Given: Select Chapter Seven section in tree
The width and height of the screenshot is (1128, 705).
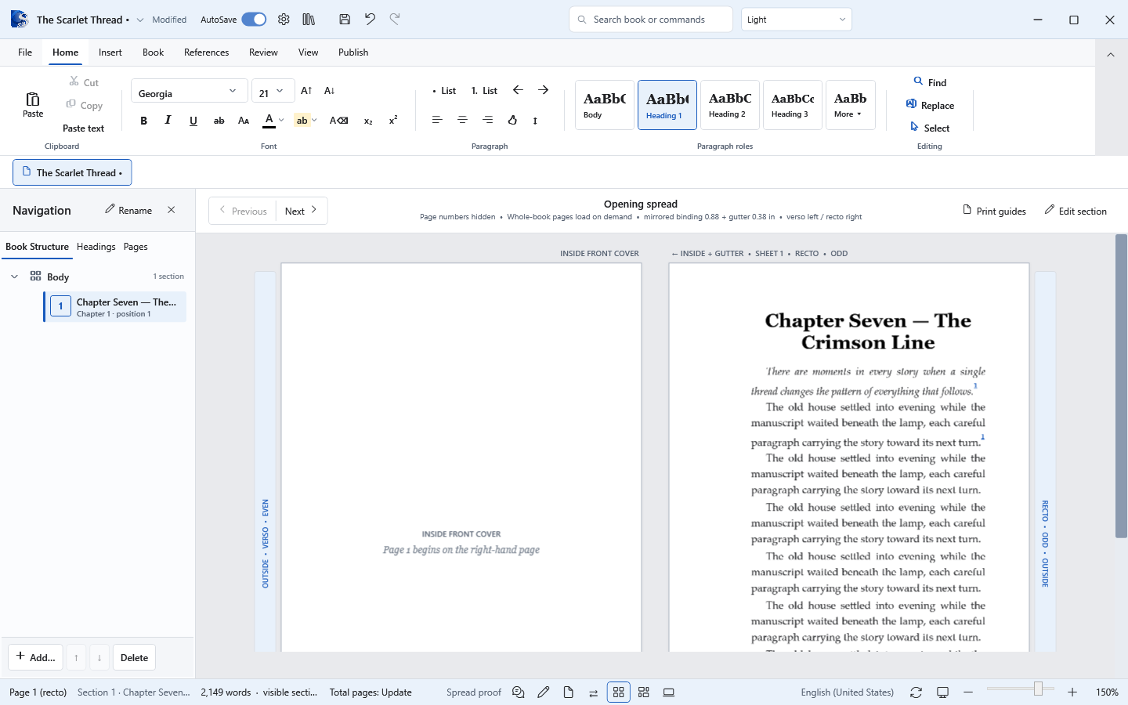Looking at the screenshot, I should tap(116, 307).
